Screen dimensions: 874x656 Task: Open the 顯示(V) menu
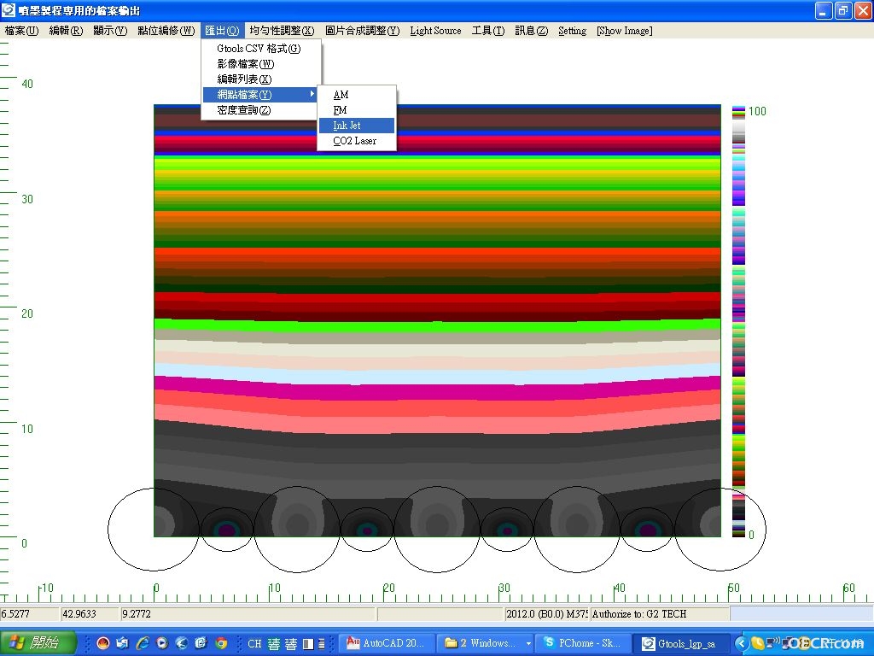pyautogui.click(x=110, y=31)
